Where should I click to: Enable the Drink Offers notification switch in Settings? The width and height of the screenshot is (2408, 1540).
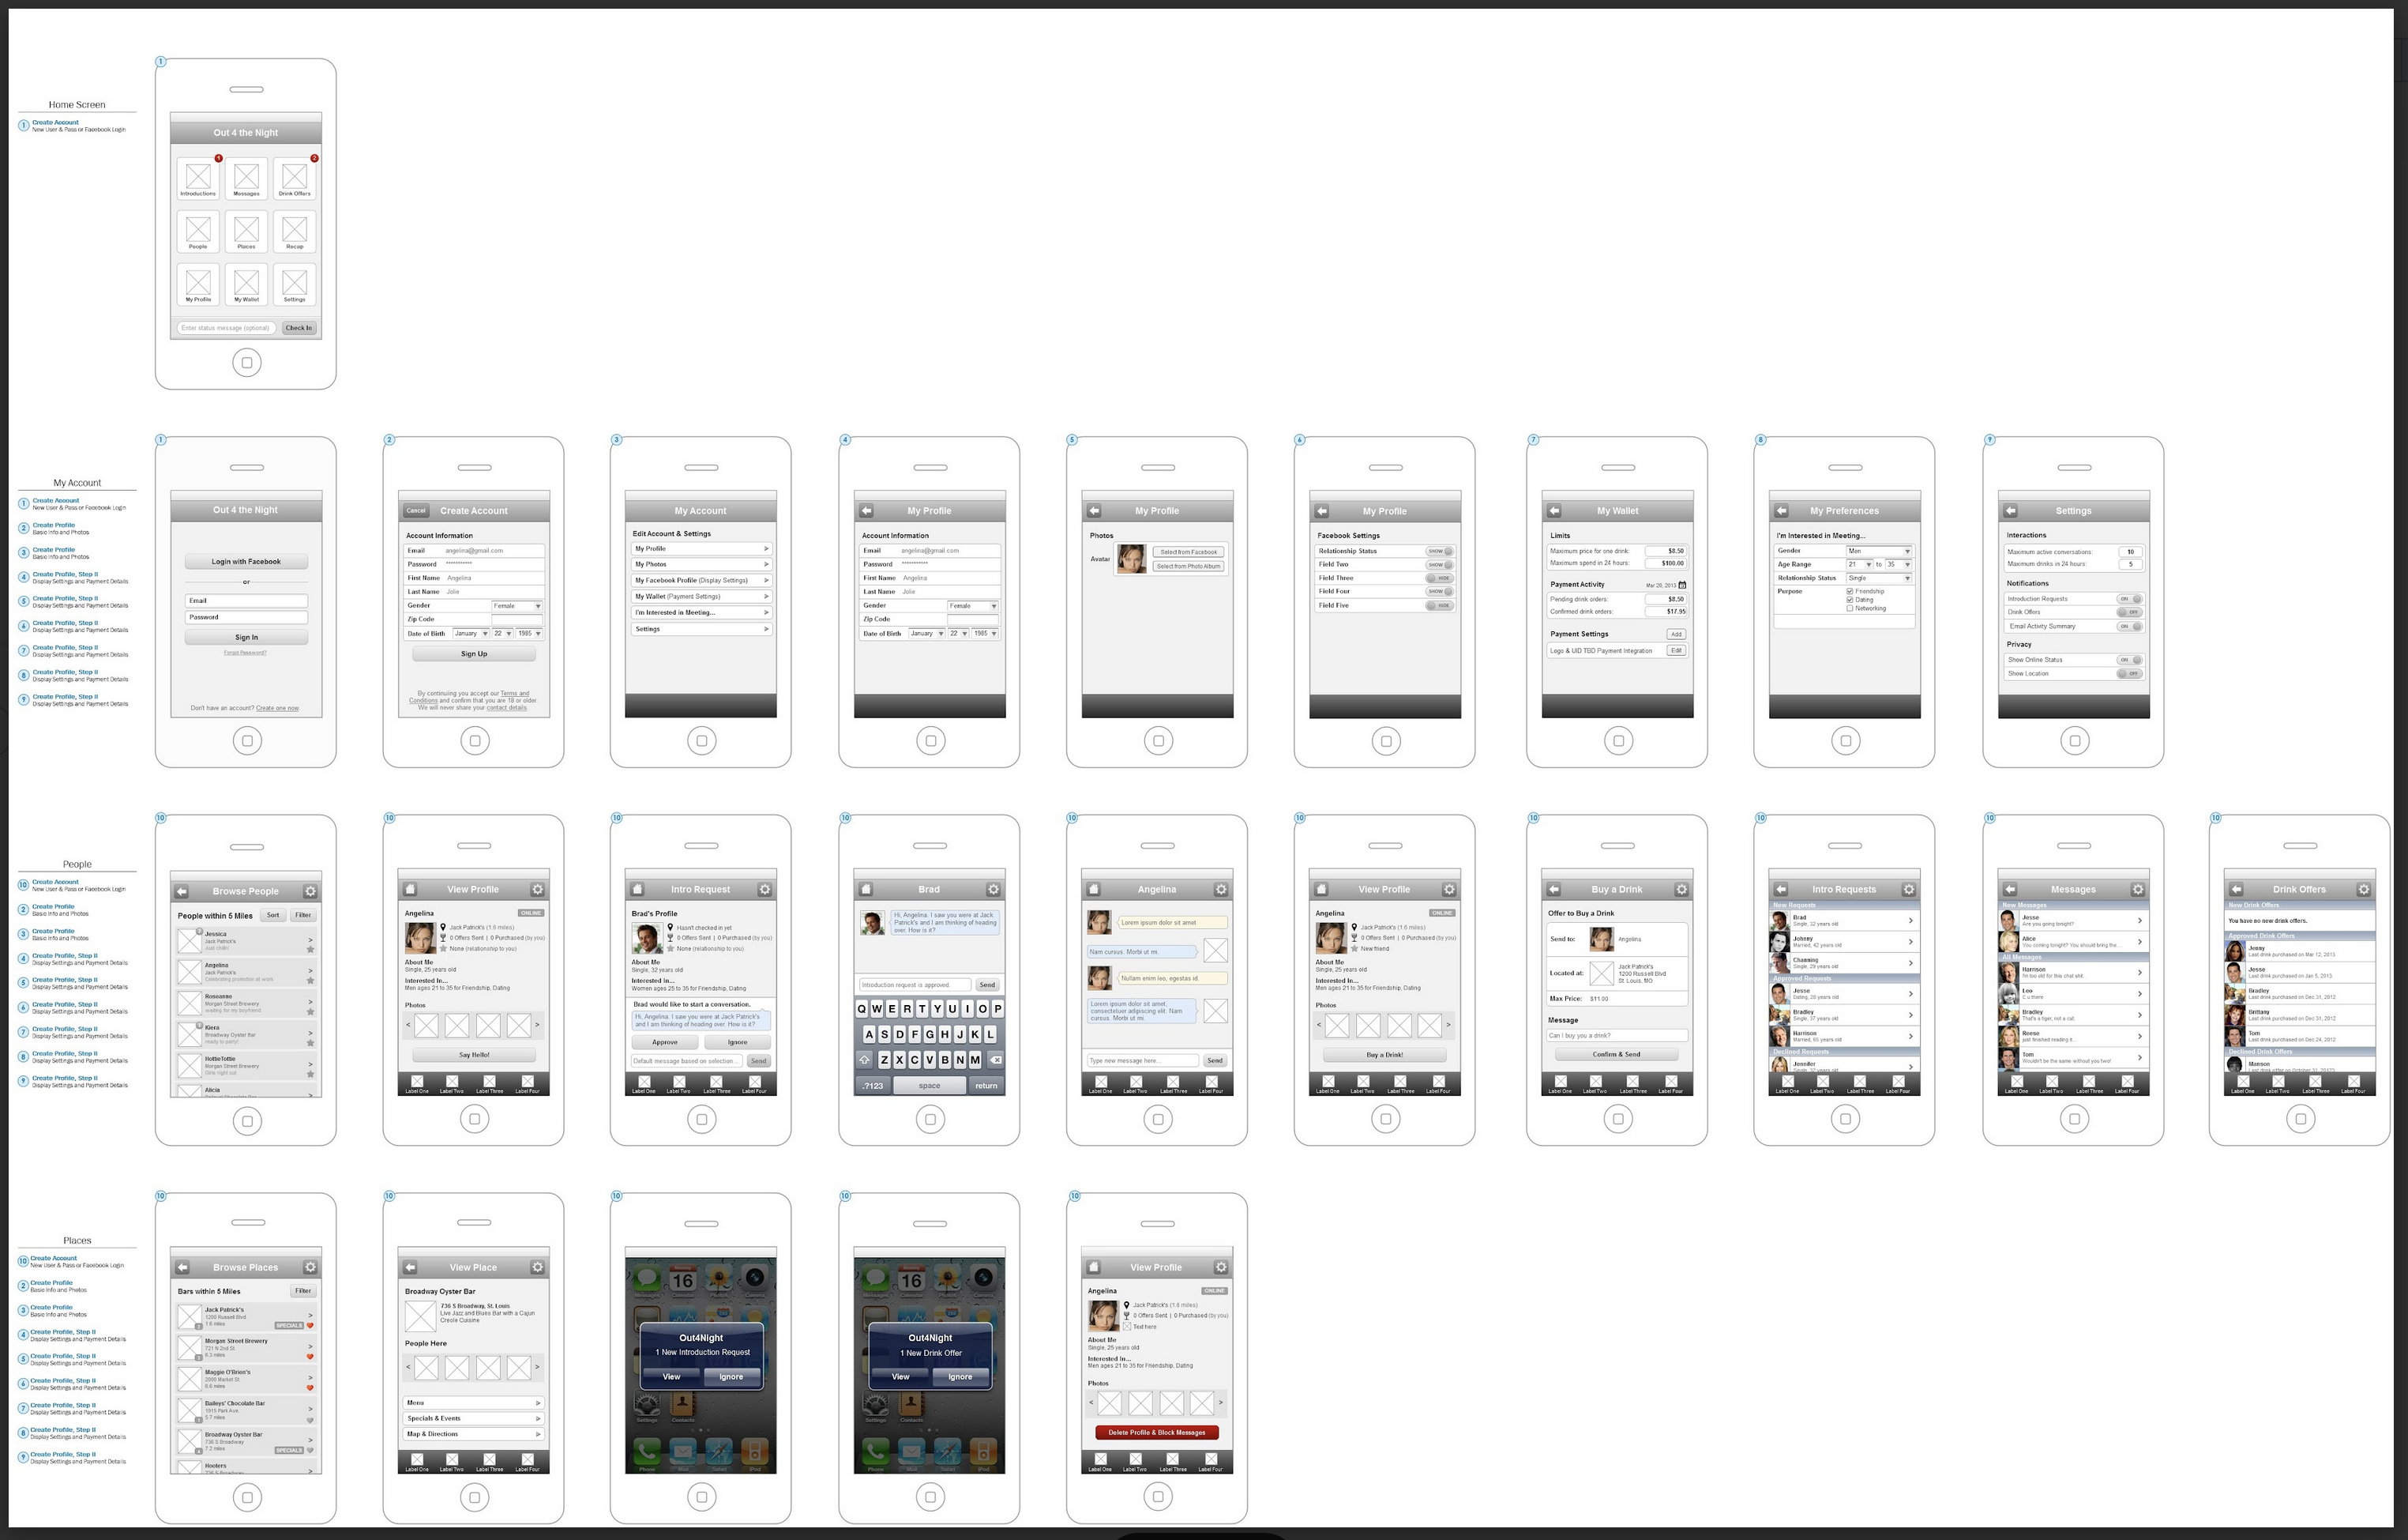(2129, 612)
